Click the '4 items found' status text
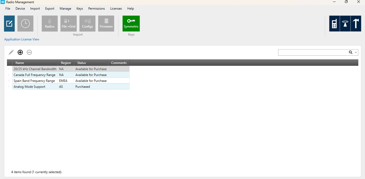Image resolution: width=365 pixels, height=179 pixels. click(37, 172)
